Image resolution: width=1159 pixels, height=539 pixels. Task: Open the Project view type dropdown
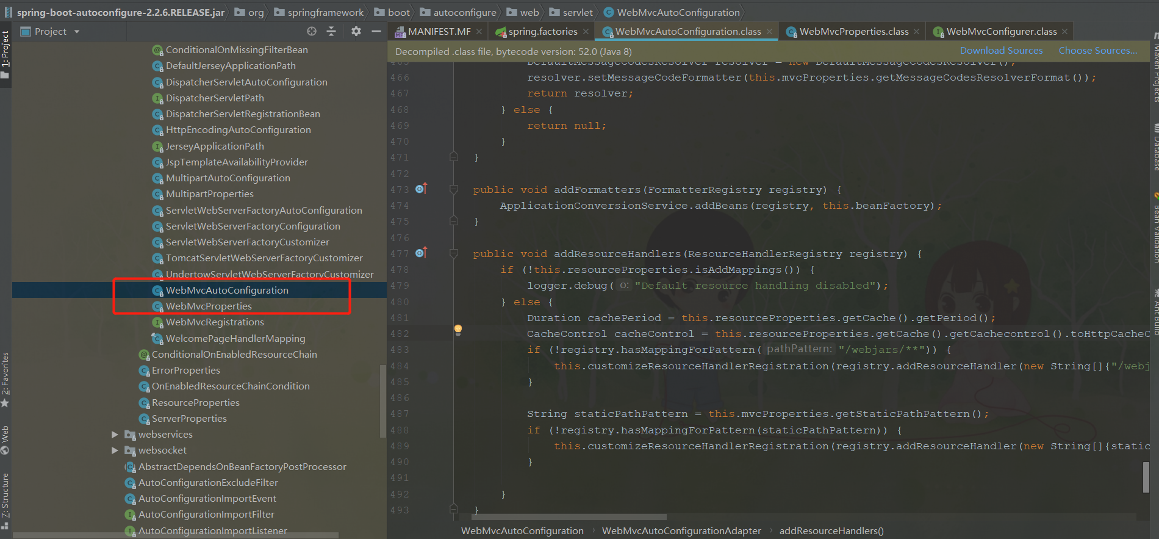click(77, 32)
